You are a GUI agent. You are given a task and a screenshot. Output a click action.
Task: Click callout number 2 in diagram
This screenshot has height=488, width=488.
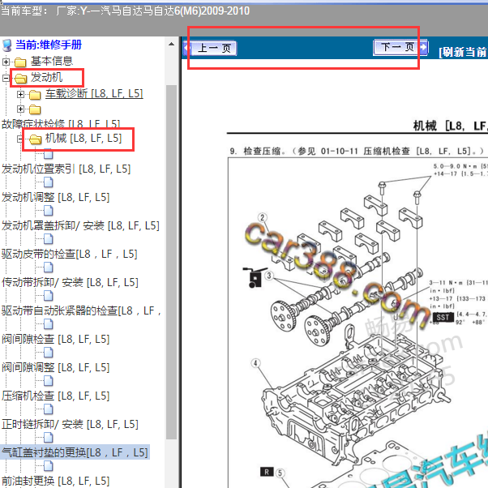(263, 217)
